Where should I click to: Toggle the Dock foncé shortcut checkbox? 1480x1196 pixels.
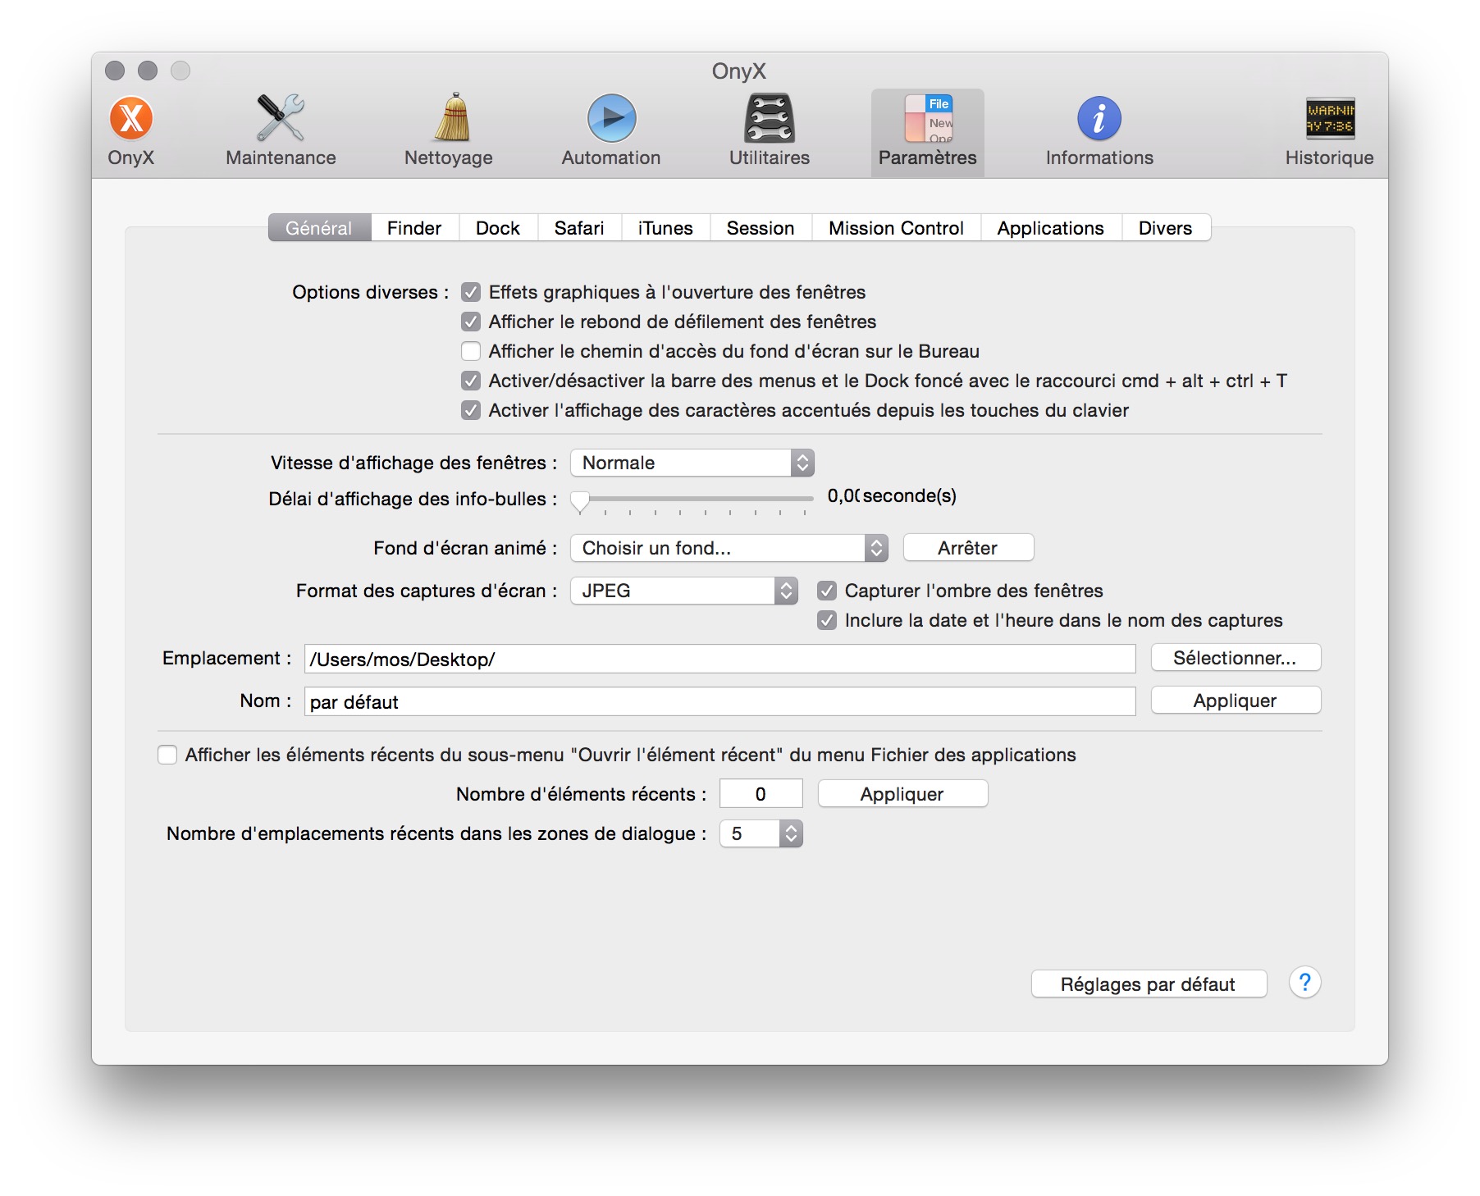click(471, 381)
